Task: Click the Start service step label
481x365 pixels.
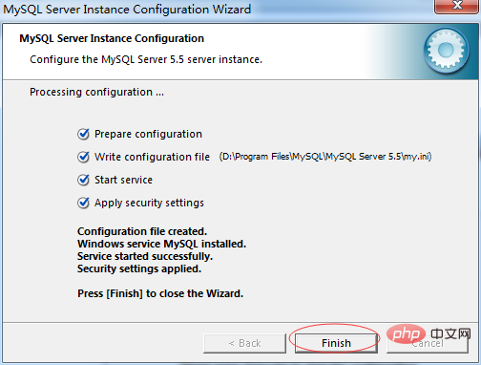Action: (123, 180)
